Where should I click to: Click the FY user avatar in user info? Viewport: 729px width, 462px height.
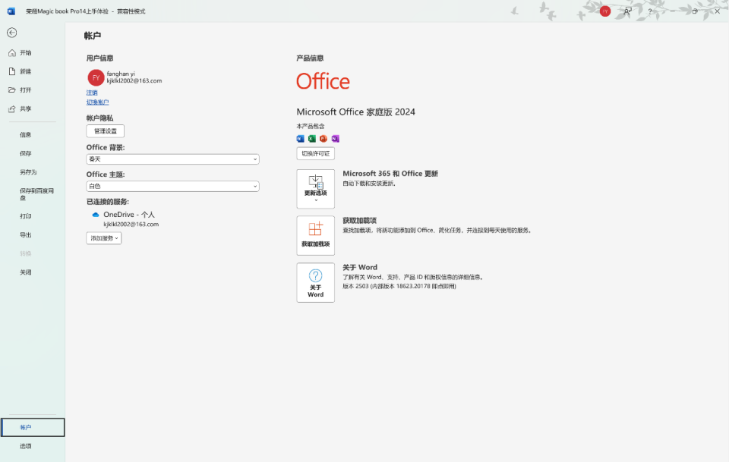tap(96, 77)
